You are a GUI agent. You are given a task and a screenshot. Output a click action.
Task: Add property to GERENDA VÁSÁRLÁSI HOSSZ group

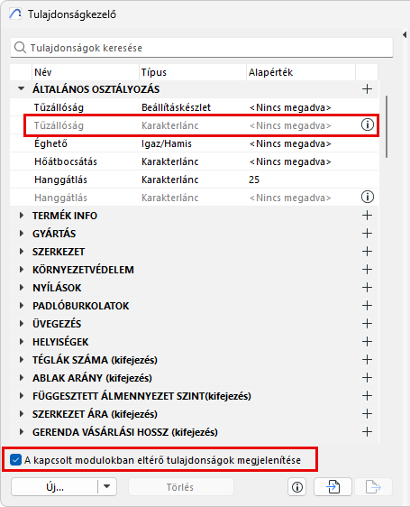coord(367,431)
